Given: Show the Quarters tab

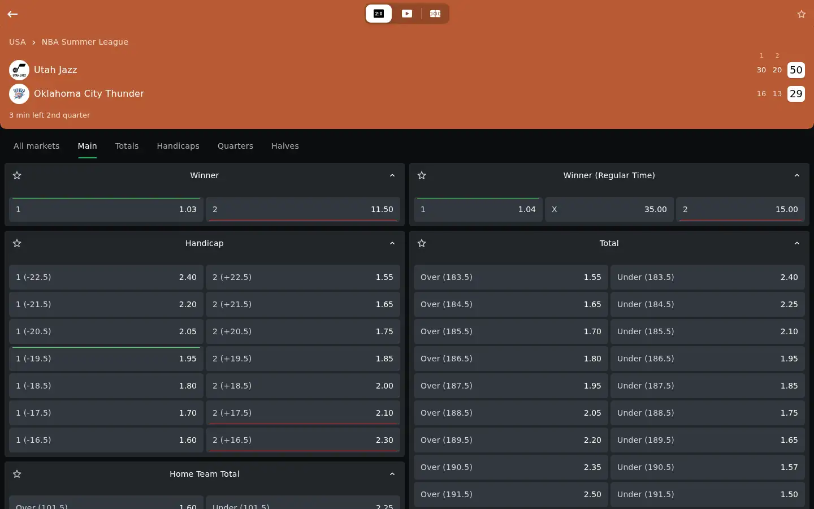Looking at the screenshot, I should point(235,146).
